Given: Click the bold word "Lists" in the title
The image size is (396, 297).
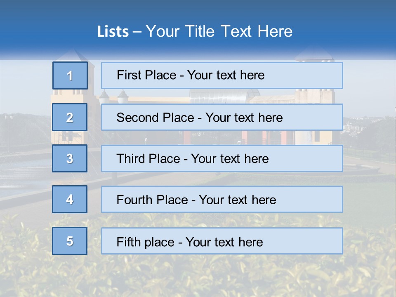Looking at the screenshot, I should click(x=113, y=32).
